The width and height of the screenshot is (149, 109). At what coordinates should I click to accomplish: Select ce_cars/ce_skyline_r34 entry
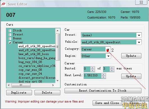tap(37, 66)
